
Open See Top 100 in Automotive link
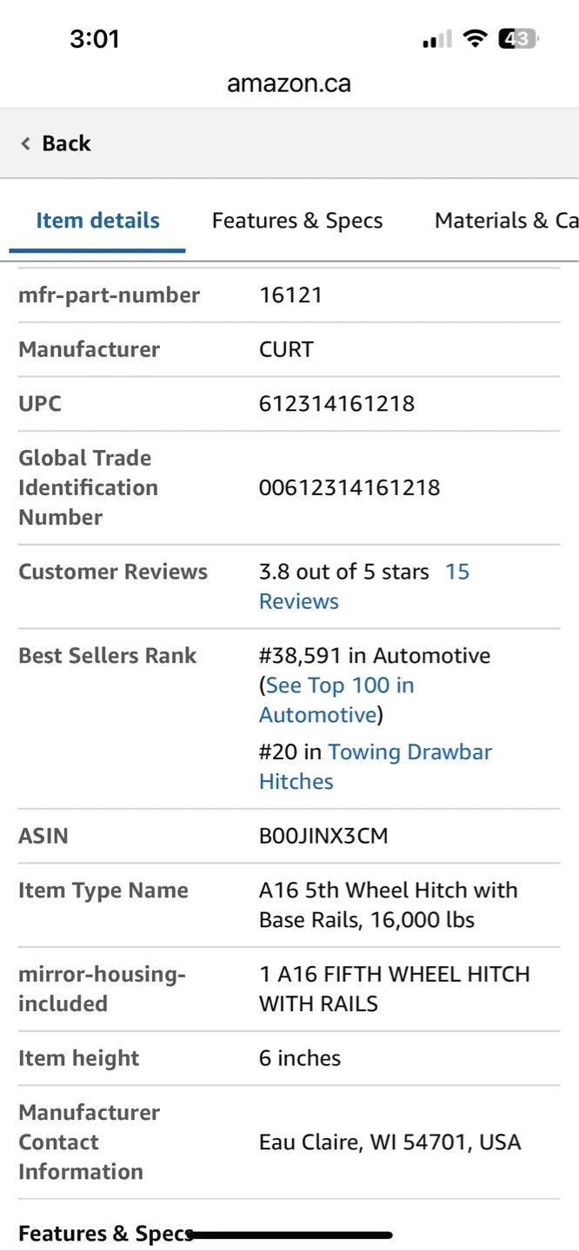[336, 700]
